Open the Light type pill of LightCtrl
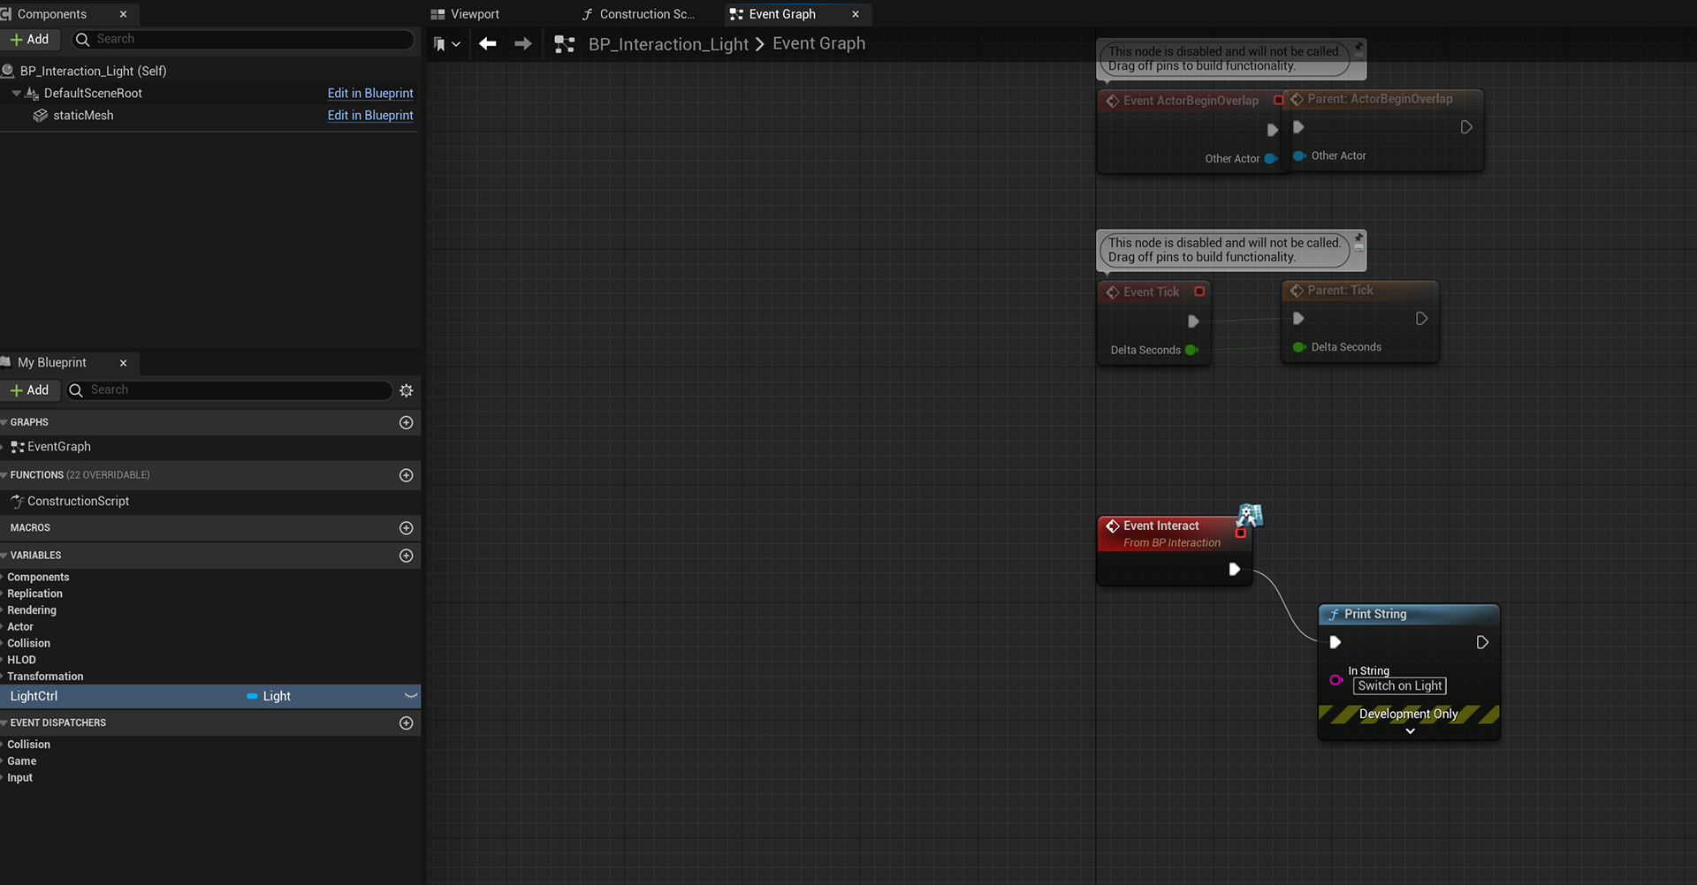The image size is (1697, 885). coord(269,696)
